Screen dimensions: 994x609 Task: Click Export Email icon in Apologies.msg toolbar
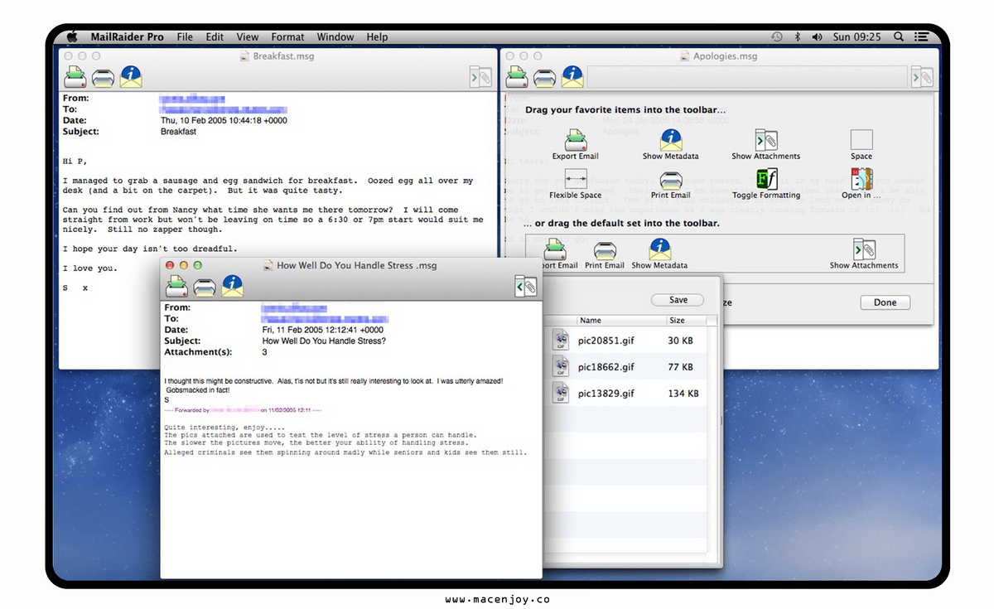pyautogui.click(x=517, y=77)
